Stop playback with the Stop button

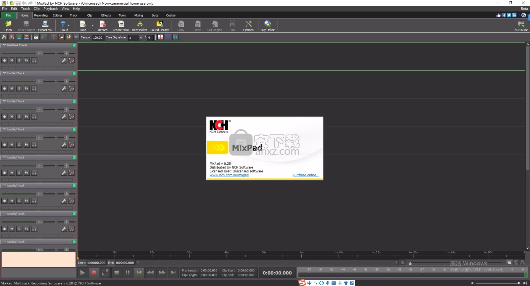tap(117, 272)
